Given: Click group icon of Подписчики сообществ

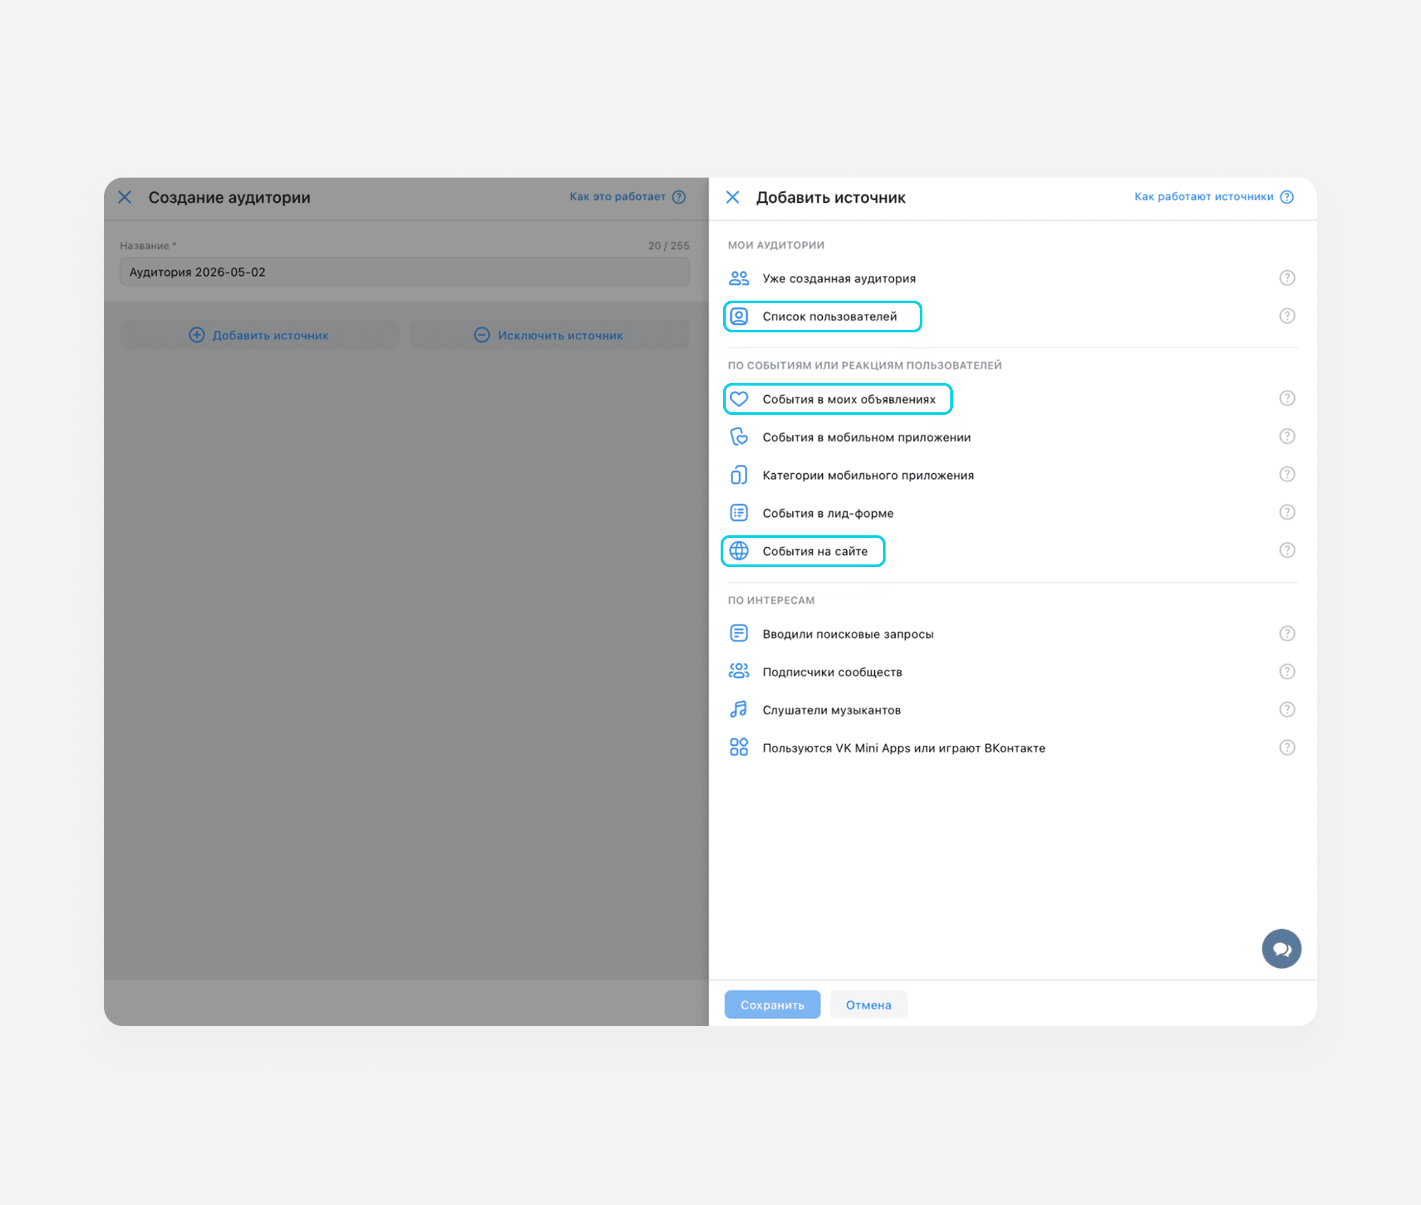Looking at the screenshot, I should coord(738,672).
